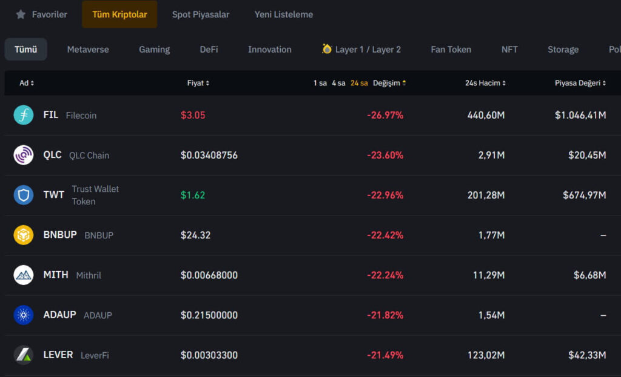Sort by Ad column arrows
Screen dimensions: 621x377
(33, 83)
